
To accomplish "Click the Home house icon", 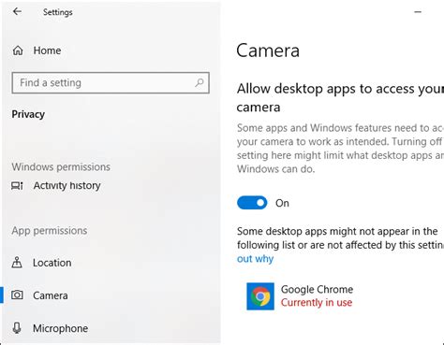I will 18,50.
